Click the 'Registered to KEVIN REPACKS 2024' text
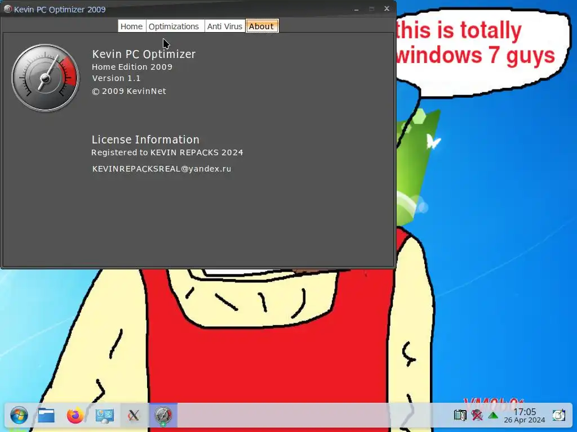This screenshot has width=577, height=432. pos(167,152)
